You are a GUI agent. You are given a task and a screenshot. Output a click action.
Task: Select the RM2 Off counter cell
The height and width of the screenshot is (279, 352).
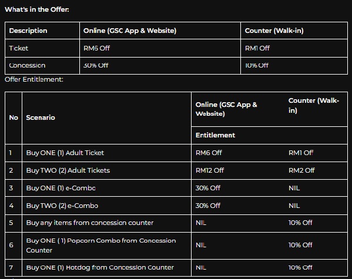coord(301,170)
